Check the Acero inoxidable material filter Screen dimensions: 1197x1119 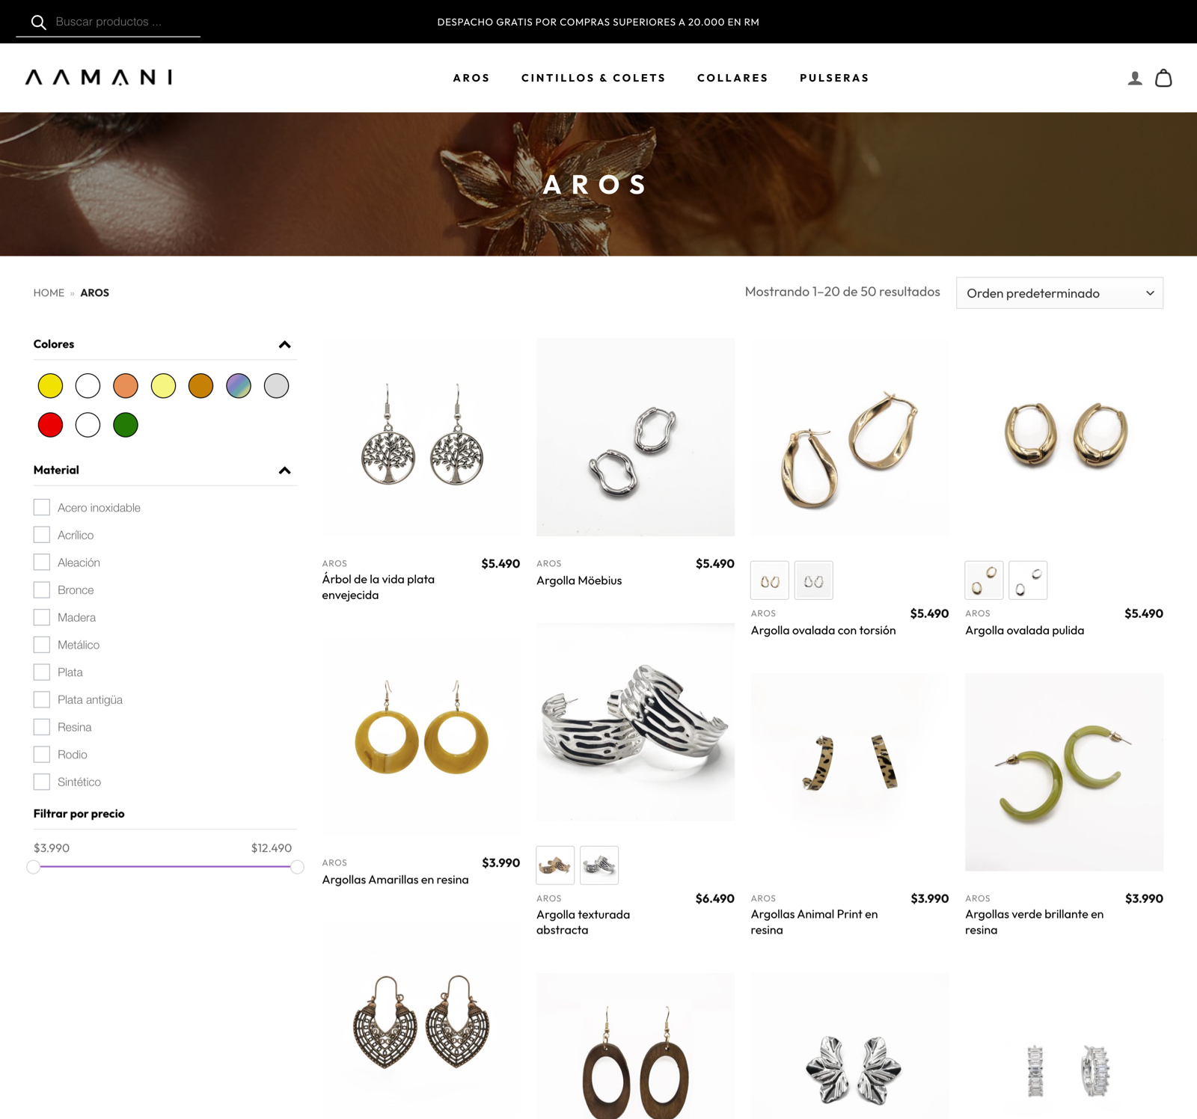42,507
